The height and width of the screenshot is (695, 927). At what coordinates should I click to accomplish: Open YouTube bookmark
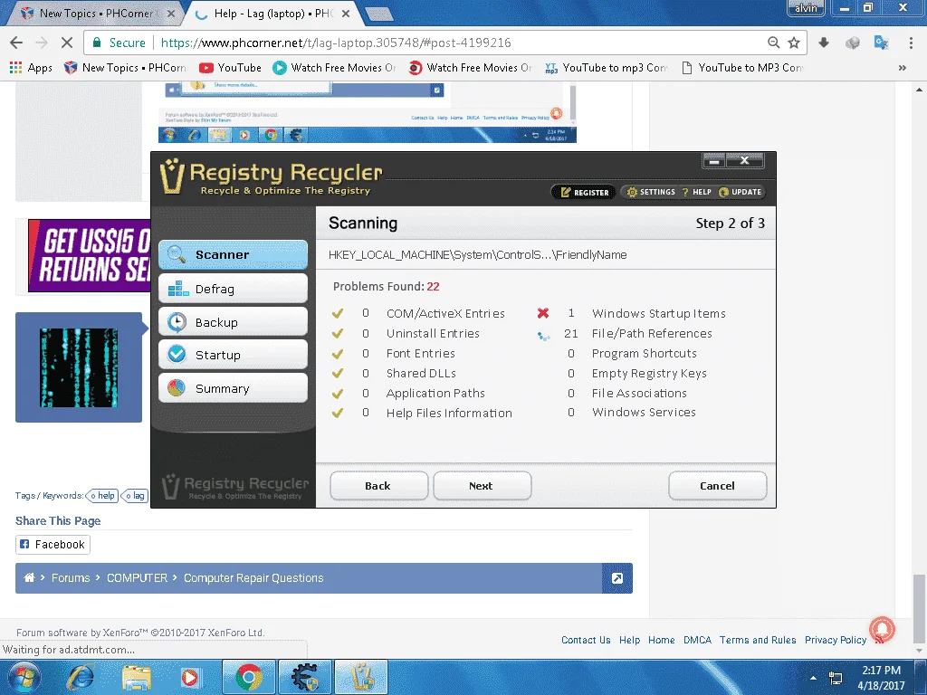point(231,67)
